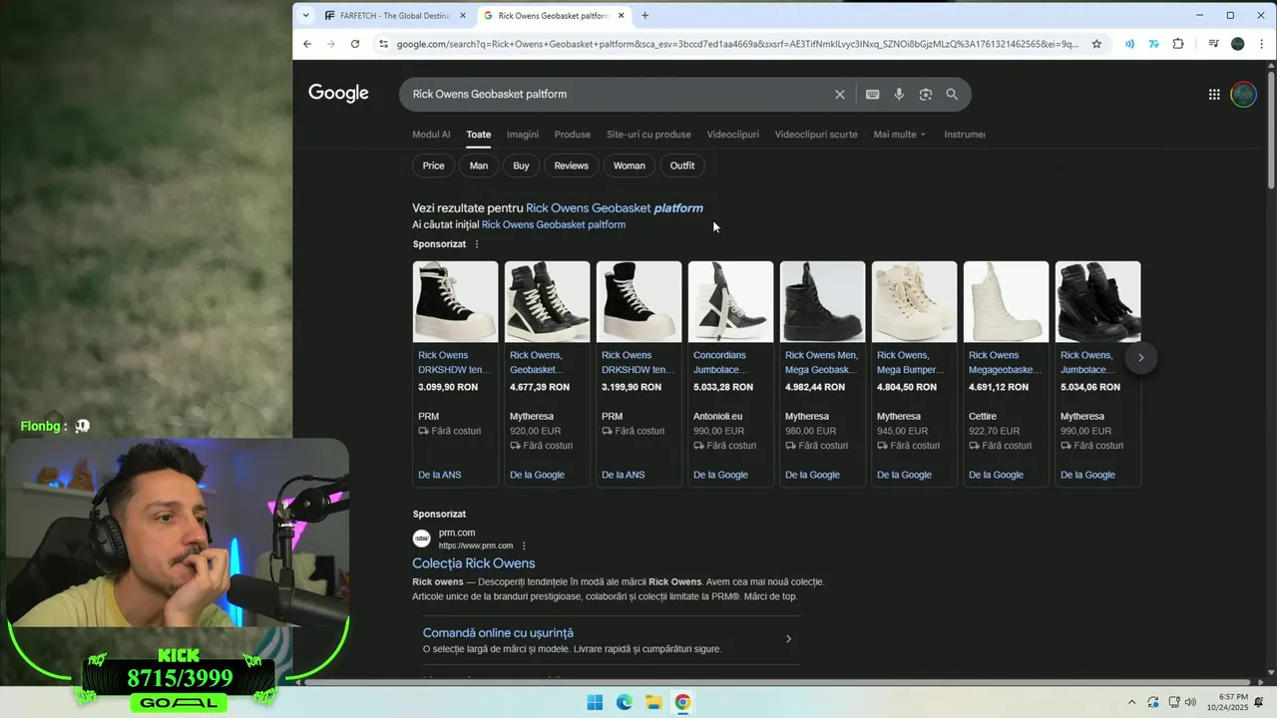Select the Modul AI tab
1277x718 pixels.
tap(431, 135)
